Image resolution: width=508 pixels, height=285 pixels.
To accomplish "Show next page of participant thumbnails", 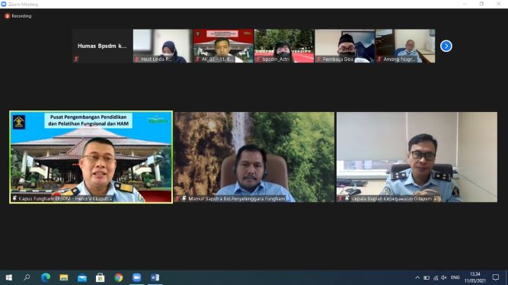I will (446, 46).
